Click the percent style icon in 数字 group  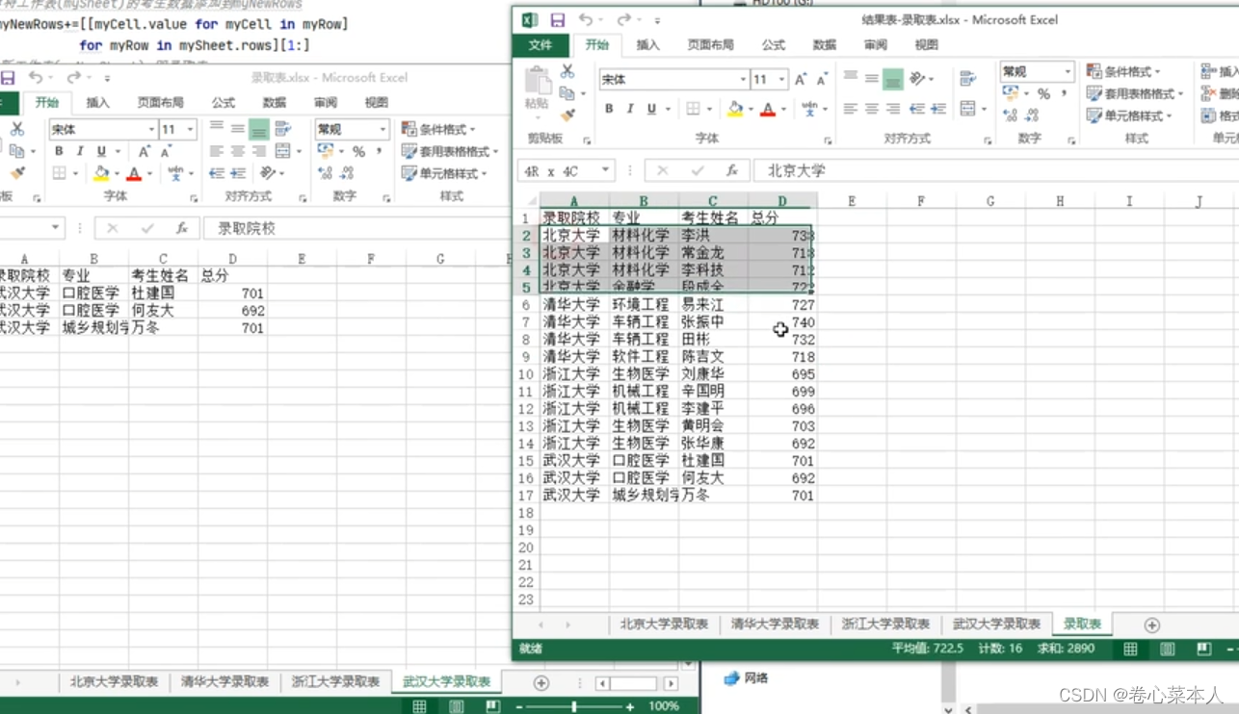point(1044,94)
